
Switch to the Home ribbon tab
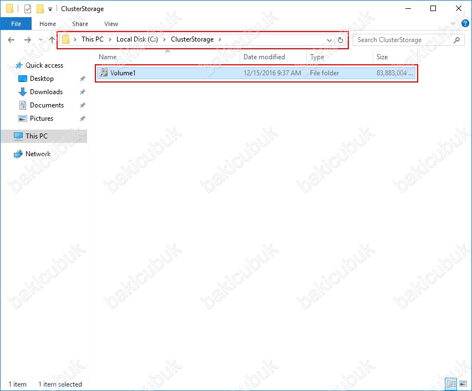48,24
